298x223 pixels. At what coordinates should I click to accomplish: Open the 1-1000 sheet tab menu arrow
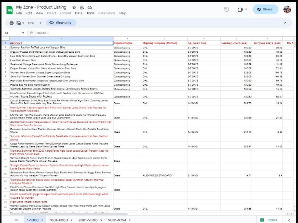pos(42,220)
